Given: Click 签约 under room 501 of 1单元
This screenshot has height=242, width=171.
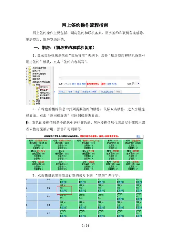Looking at the screenshot, I should 63,191.
